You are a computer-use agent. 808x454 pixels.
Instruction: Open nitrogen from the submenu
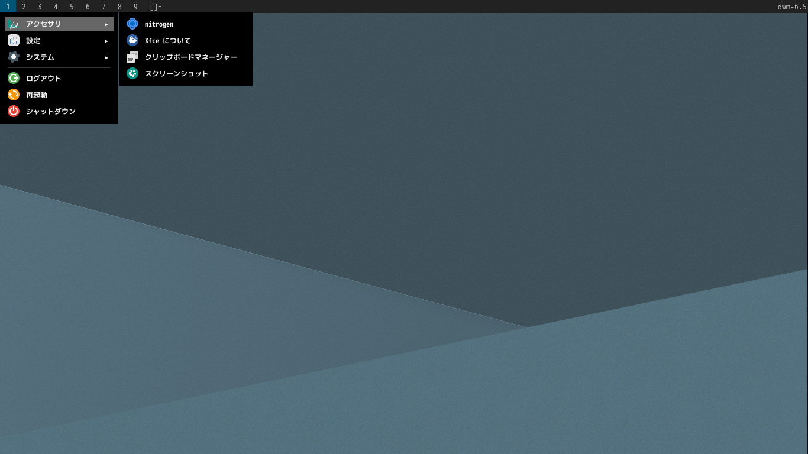[159, 24]
